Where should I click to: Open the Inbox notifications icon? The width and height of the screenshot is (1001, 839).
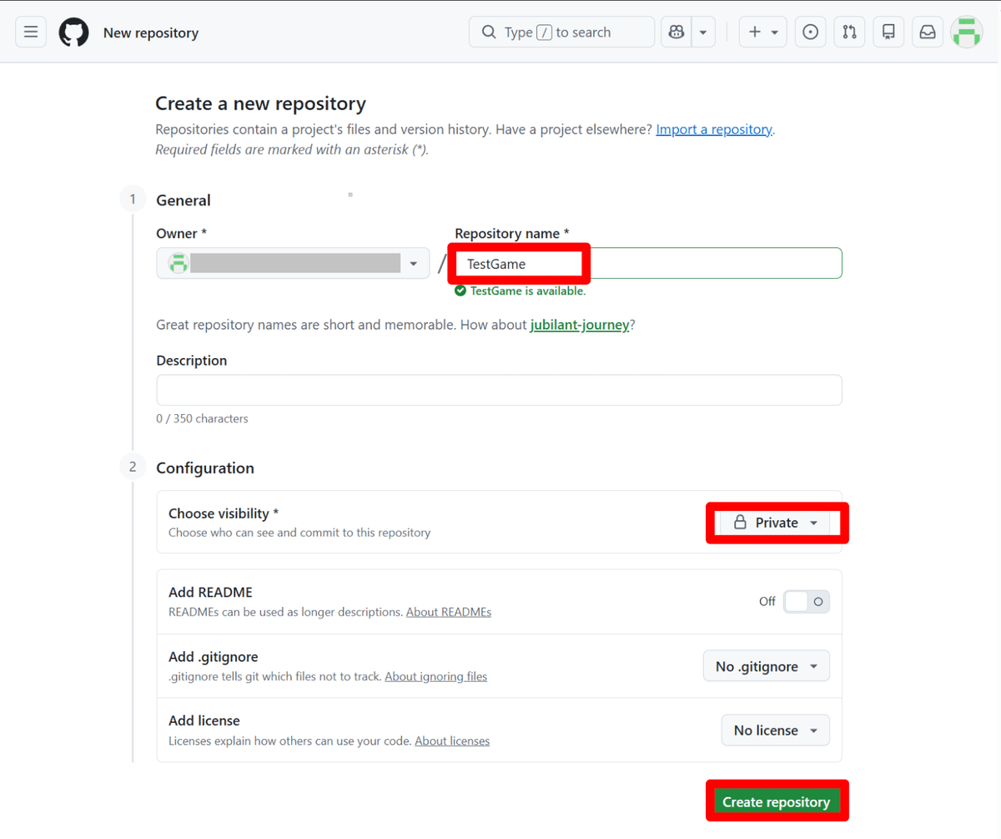[928, 33]
